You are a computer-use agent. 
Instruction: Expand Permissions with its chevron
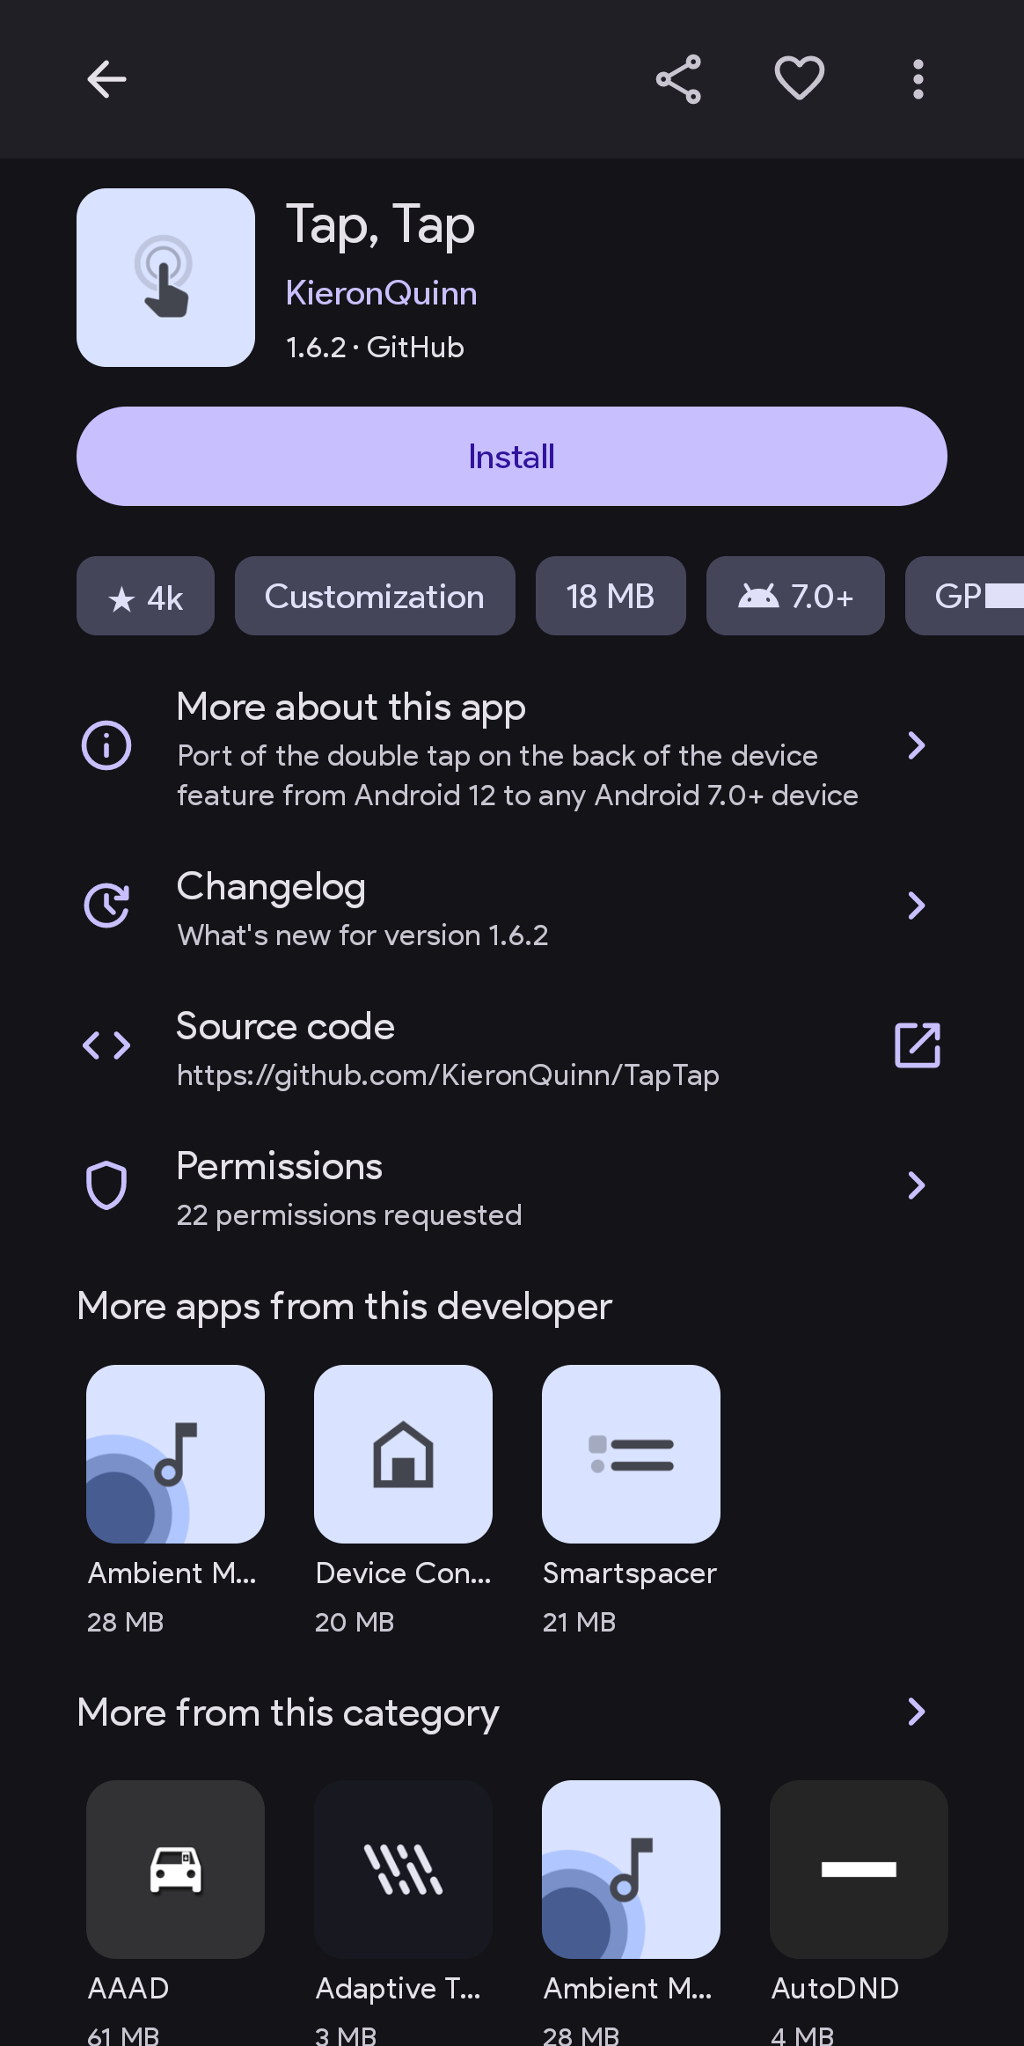[917, 1185]
